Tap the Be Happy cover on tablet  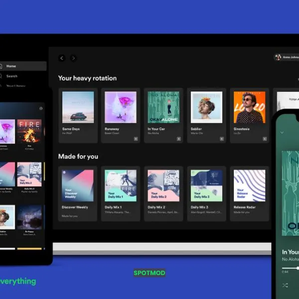(x=29, y=217)
